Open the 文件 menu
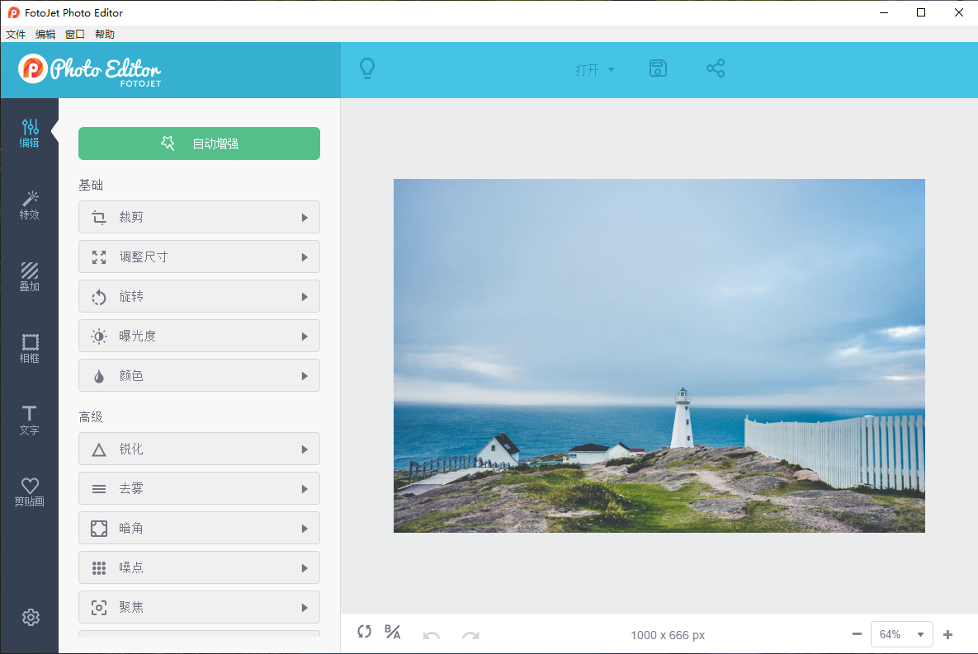This screenshot has width=978, height=654. coord(15,34)
